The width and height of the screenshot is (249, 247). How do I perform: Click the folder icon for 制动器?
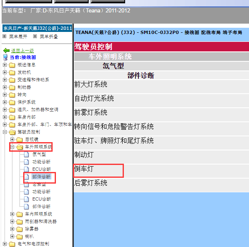tap(12, 87)
